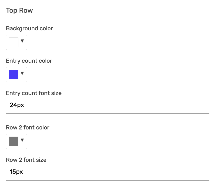Open the Background color dropdown arrow
Screen dimensions: 215x186
(22, 41)
